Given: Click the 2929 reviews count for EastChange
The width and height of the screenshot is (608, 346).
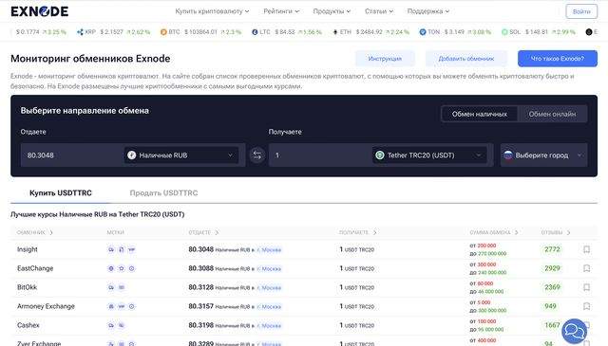Looking at the screenshot, I should pyautogui.click(x=552, y=268).
